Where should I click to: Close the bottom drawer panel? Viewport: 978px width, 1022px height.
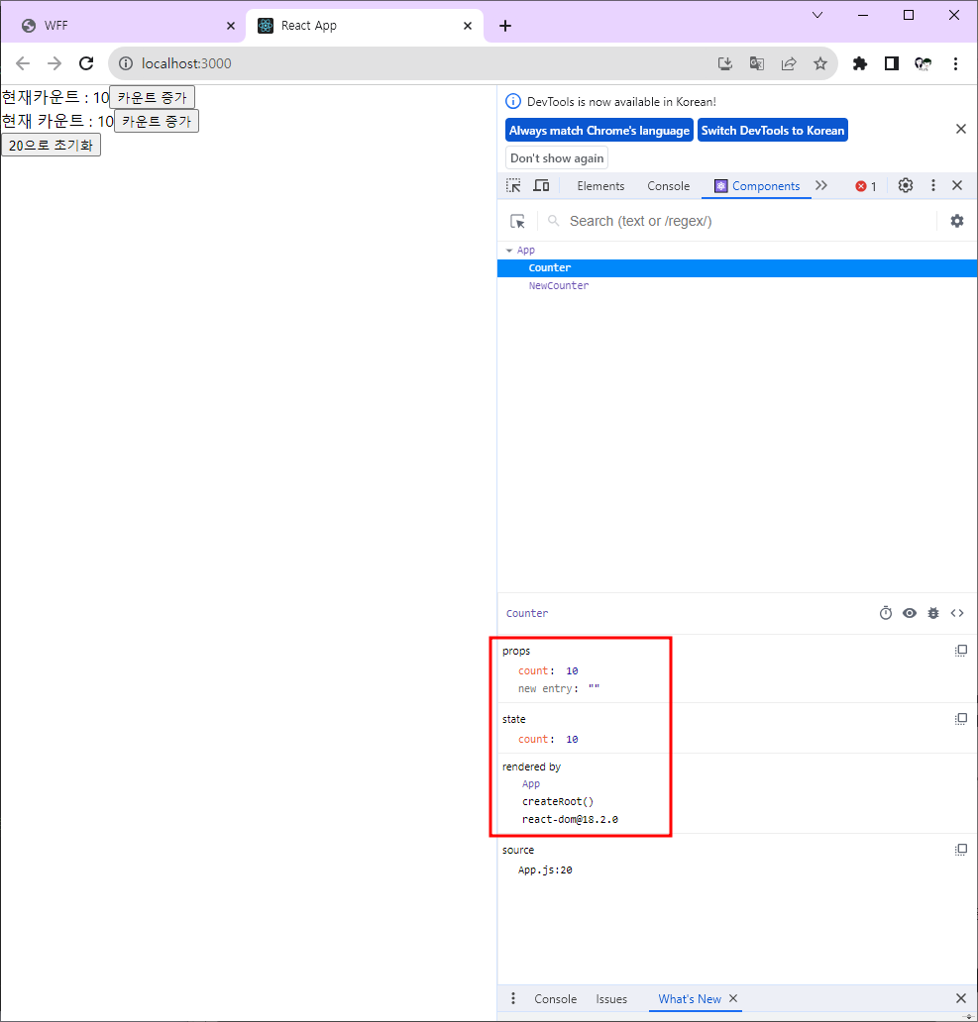click(960, 998)
